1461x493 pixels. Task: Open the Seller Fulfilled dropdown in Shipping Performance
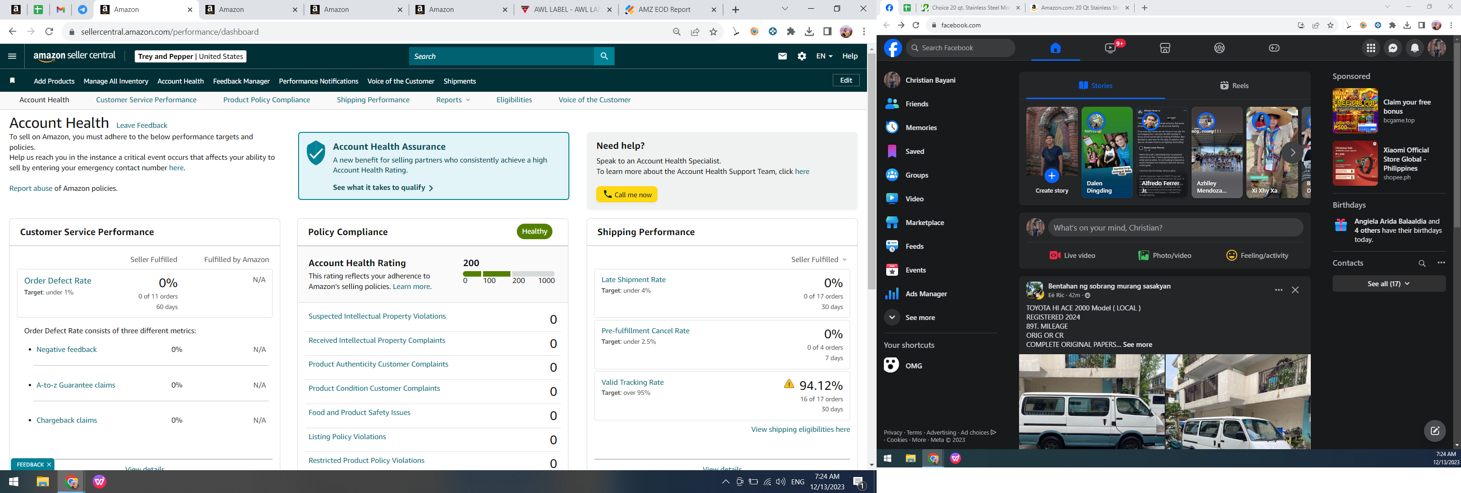point(819,259)
